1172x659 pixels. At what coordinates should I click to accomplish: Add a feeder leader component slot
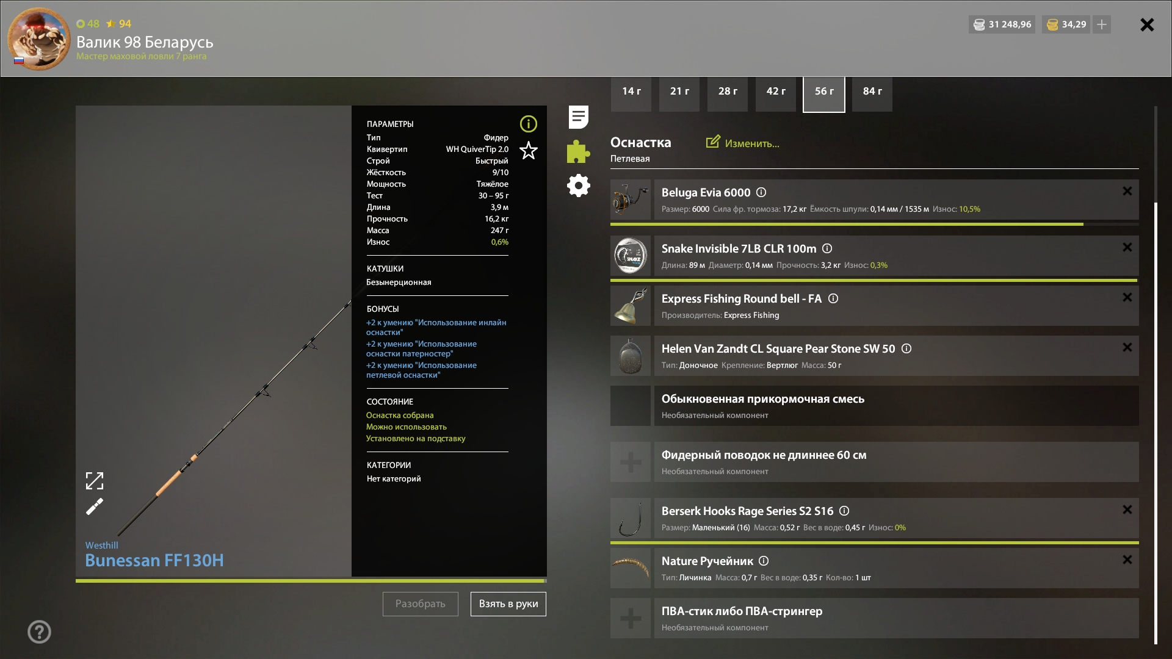click(x=631, y=462)
